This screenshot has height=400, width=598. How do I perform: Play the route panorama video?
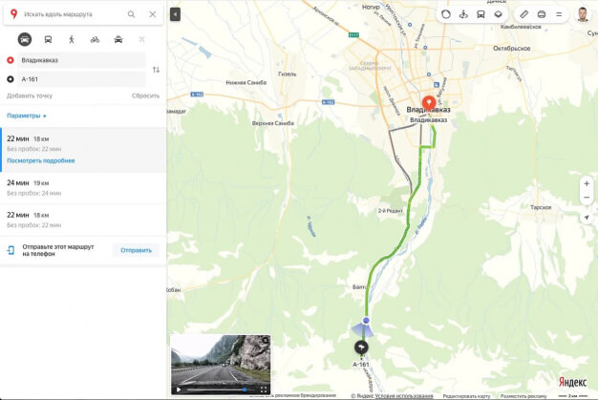click(x=179, y=389)
